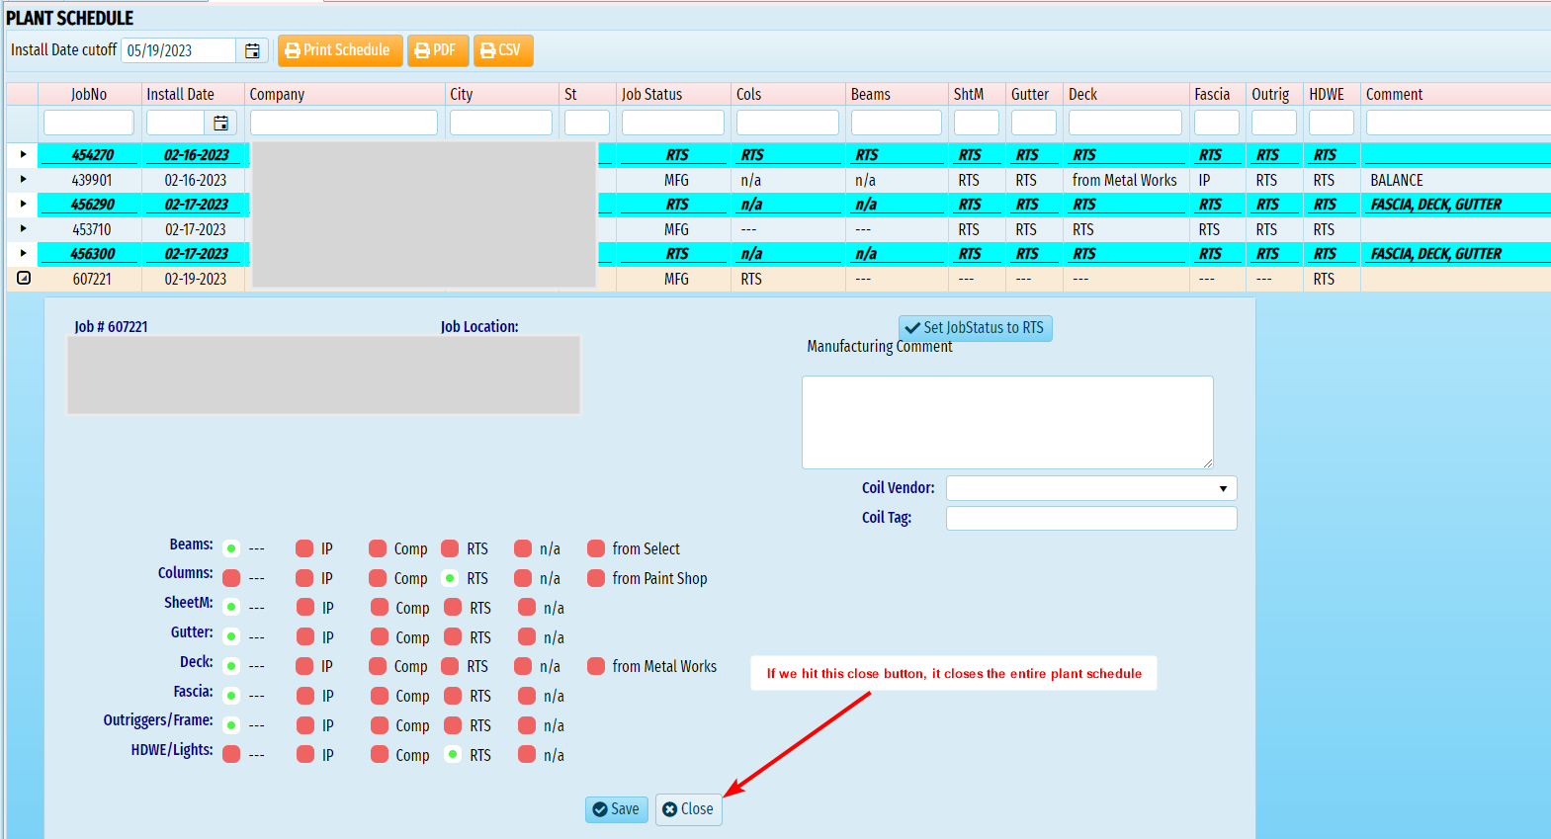Screen dimensions: 1551x839
Task: Close the job detail panel
Action: click(x=688, y=809)
